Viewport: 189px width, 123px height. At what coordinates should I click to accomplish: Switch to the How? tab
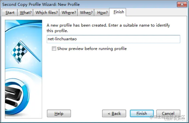click(102, 12)
